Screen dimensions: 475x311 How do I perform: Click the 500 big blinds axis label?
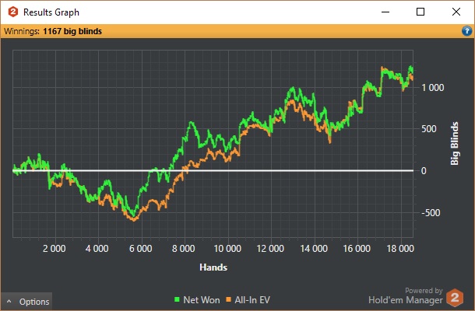tap(429, 129)
